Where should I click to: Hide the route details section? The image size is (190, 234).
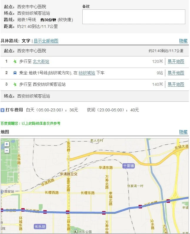(x=183, y=41)
